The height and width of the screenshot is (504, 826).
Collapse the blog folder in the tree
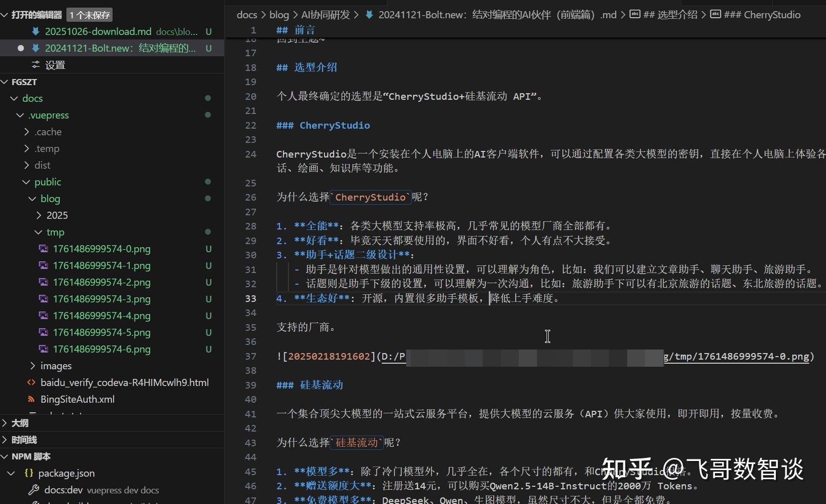[32, 199]
